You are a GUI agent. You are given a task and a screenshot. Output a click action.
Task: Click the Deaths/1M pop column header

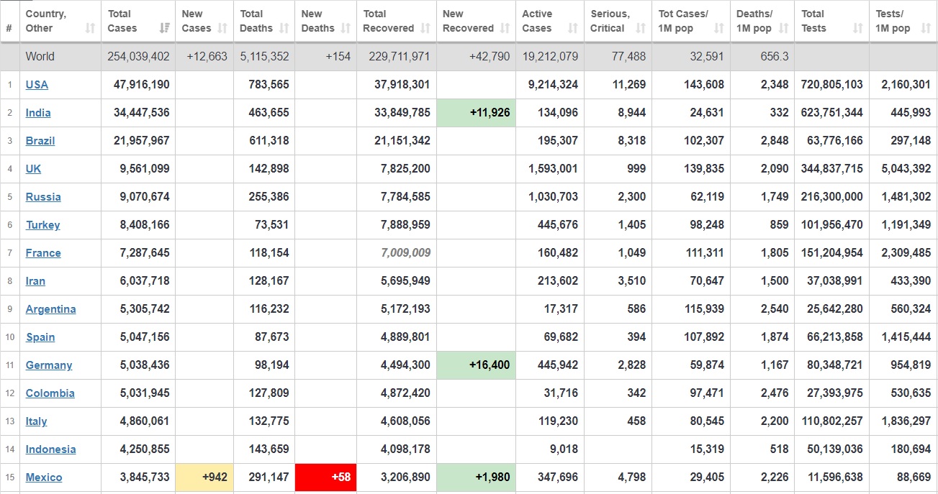(754, 21)
